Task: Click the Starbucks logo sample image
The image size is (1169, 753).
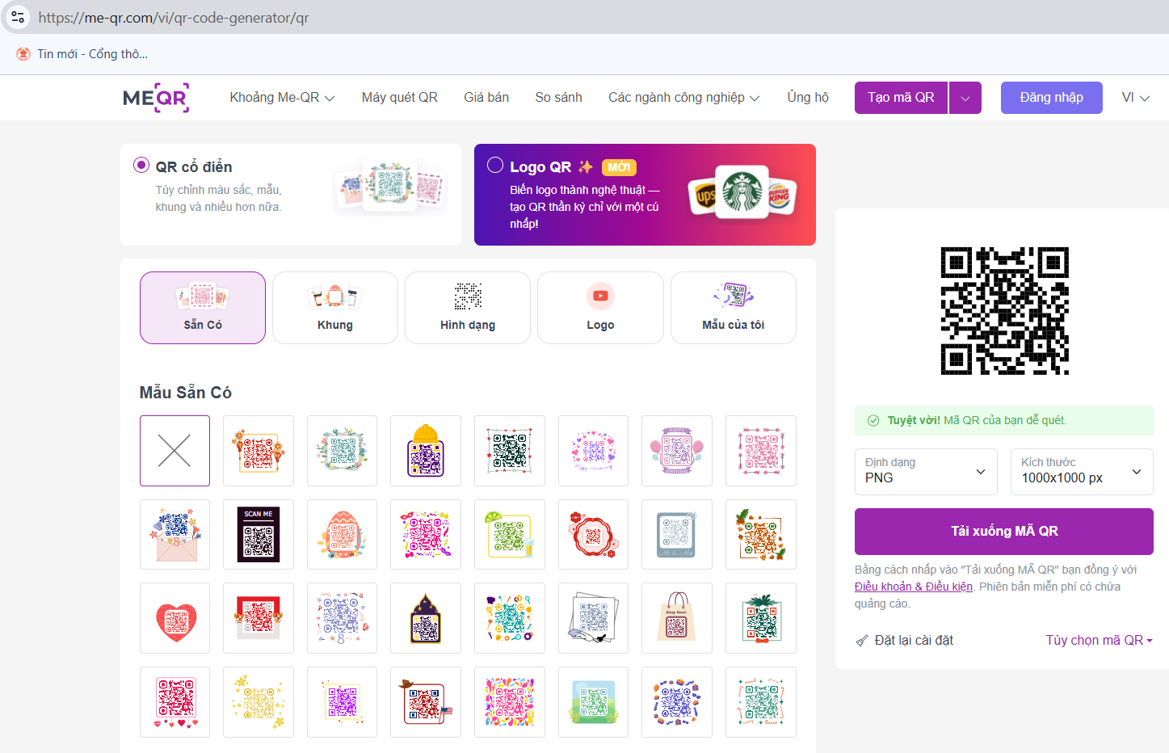Action: [742, 191]
